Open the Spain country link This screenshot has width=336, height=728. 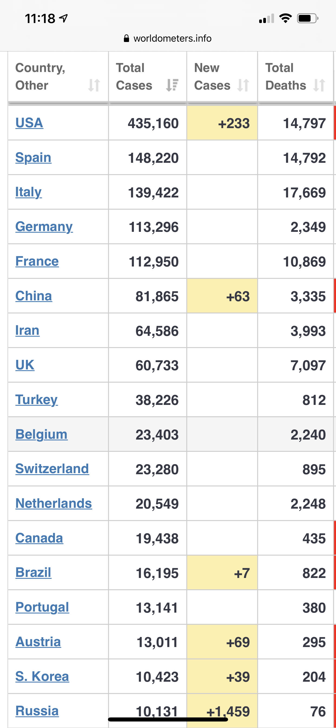pos(33,157)
